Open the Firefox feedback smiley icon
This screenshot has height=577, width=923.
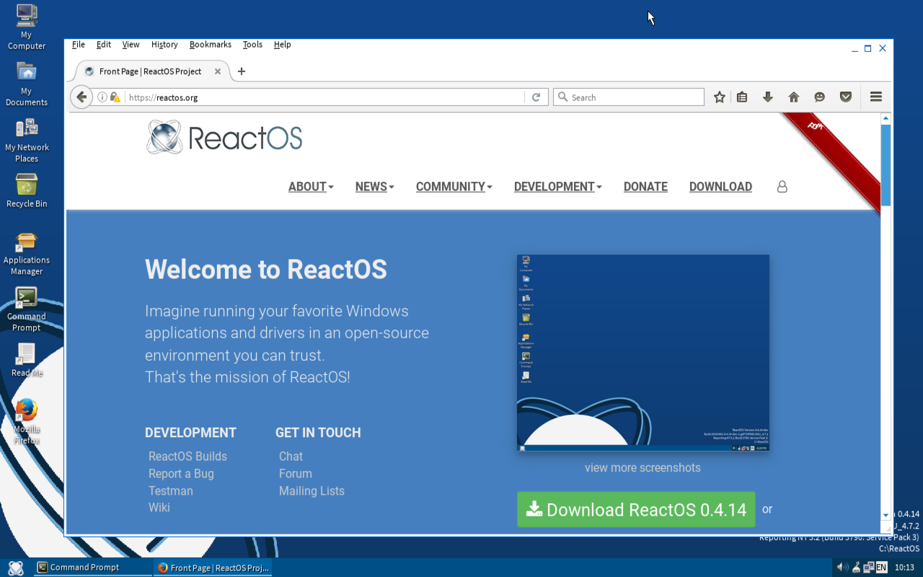pyautogui.click(x=819, y=97)
